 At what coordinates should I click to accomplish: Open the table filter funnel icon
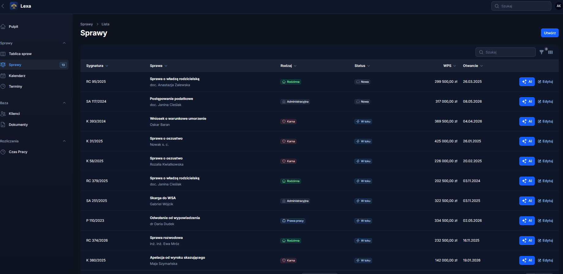[542, 52]
